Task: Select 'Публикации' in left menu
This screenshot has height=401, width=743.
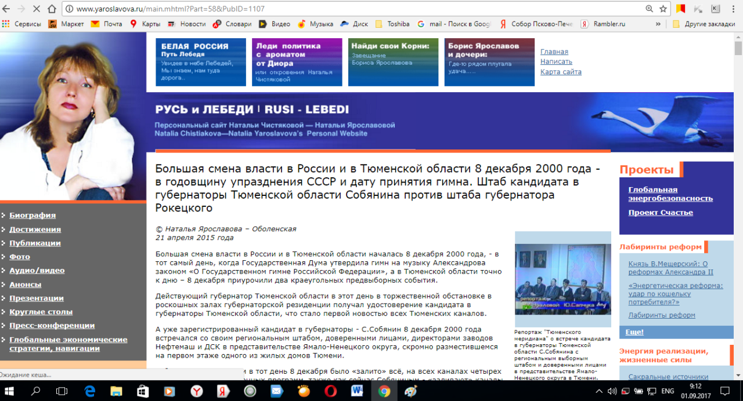Action: [35, 243]
